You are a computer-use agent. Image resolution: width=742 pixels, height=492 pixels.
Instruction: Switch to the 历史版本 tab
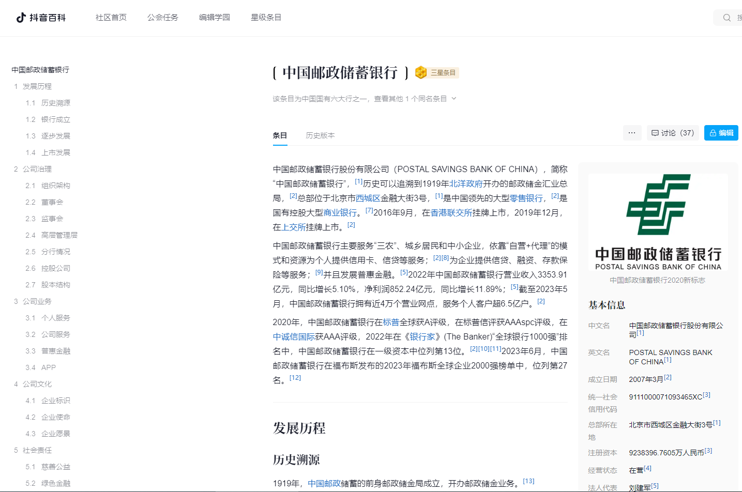click(321, 135)
